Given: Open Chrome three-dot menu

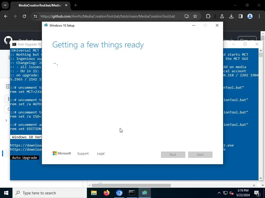Looking at the screenshot, I should tap(259, 16).
